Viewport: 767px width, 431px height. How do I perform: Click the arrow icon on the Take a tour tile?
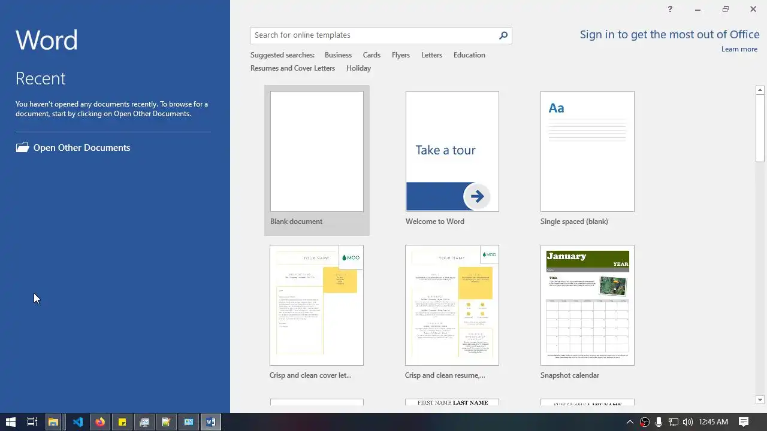(x=477, y=196)
